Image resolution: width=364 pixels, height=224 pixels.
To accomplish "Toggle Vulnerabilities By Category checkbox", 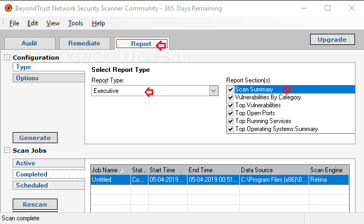I will (x=230, y=97).
